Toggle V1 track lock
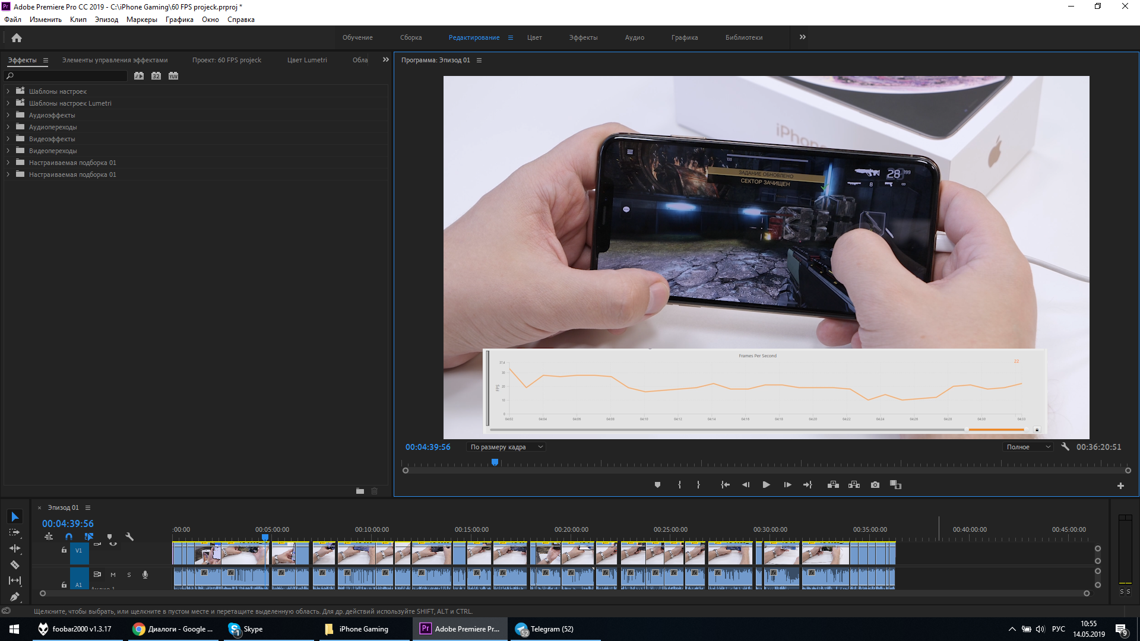This screenshot has height=641, width=1140. [64, 550]
